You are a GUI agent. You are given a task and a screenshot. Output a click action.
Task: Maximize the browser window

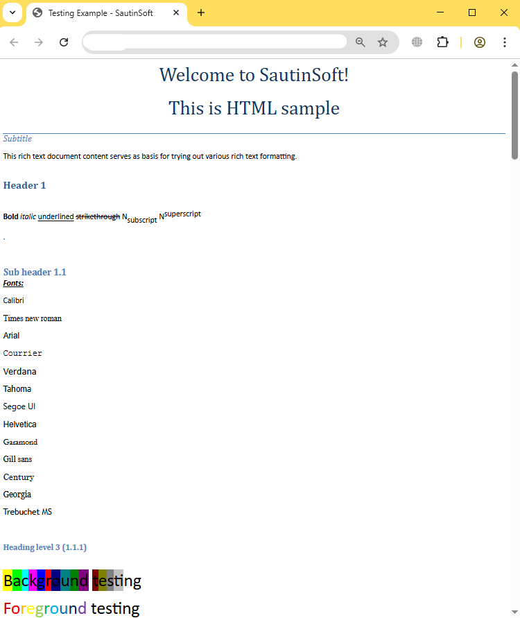[472, 12]
